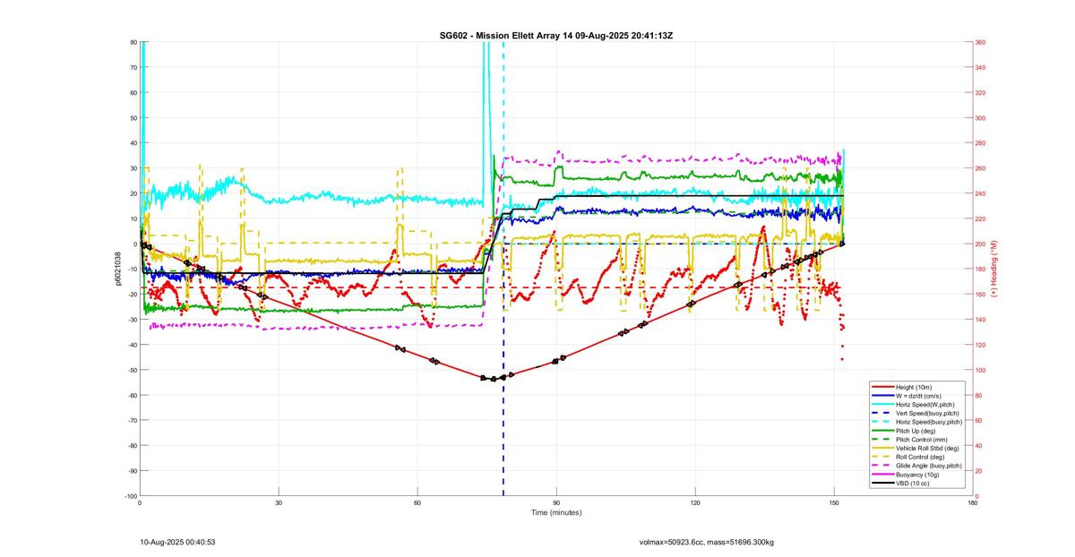Image resolution: width=1075 pixels, height=557 pixels.
Task: Click the '10-Aug-2025 00:40:53' timestamp
Action: click(x=177, y=543)
